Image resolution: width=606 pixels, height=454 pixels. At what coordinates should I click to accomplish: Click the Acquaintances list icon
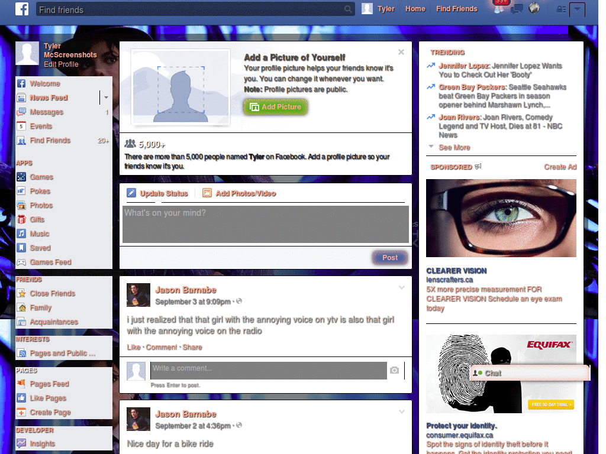point(21,322)
